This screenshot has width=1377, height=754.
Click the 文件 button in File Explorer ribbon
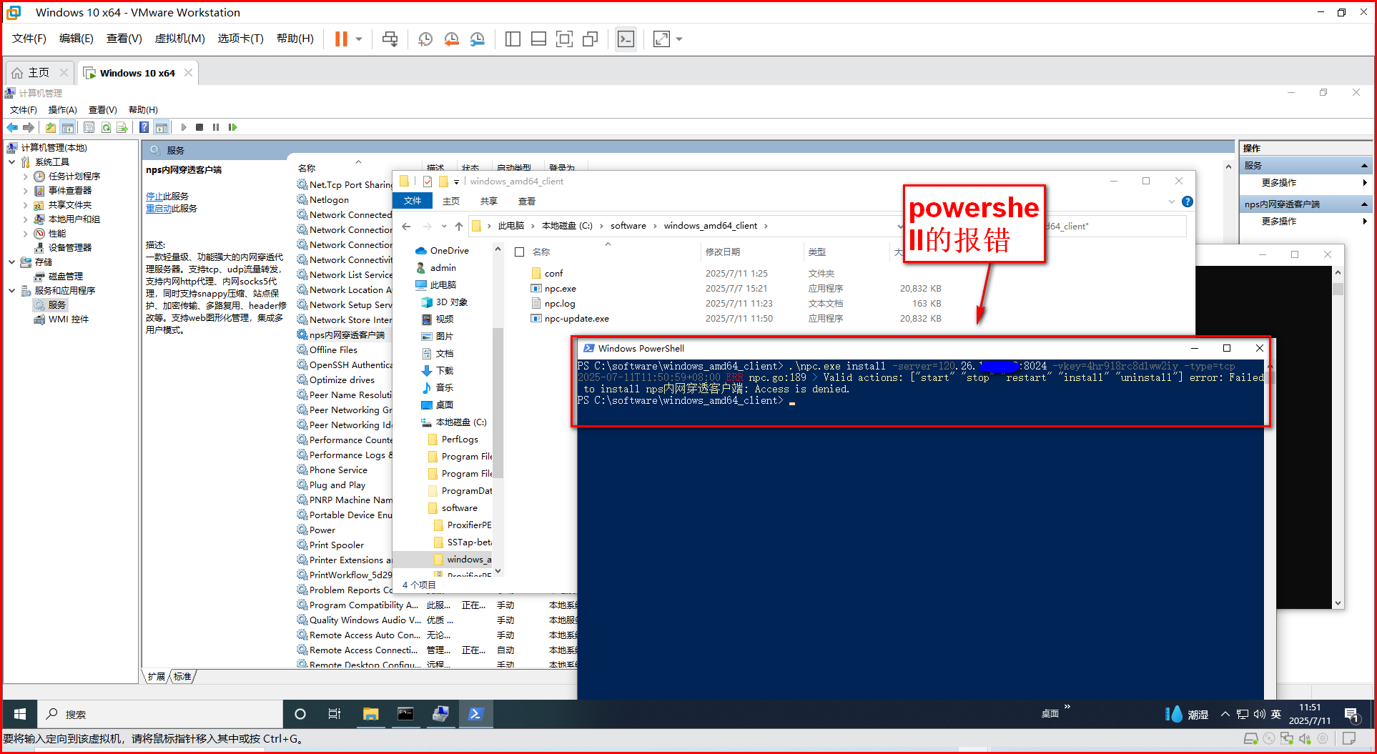(x=413, y=201)
